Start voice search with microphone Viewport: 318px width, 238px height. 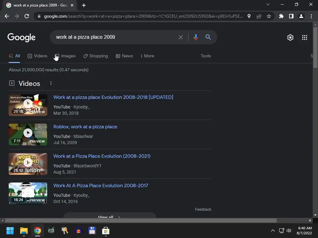click(196, 37)
